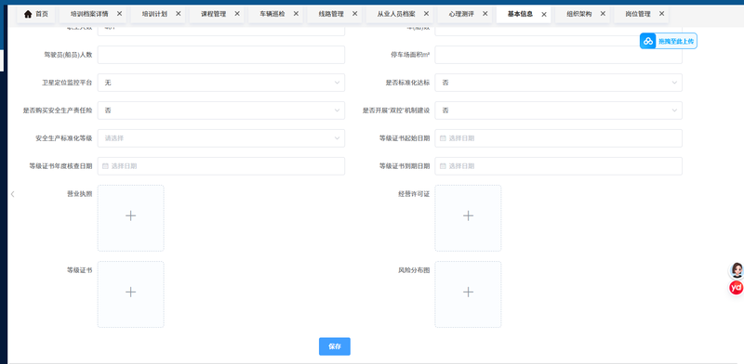Close the 岗位管理 tab
Viewport: 744px width, 364px height.
tap(661, 14)
